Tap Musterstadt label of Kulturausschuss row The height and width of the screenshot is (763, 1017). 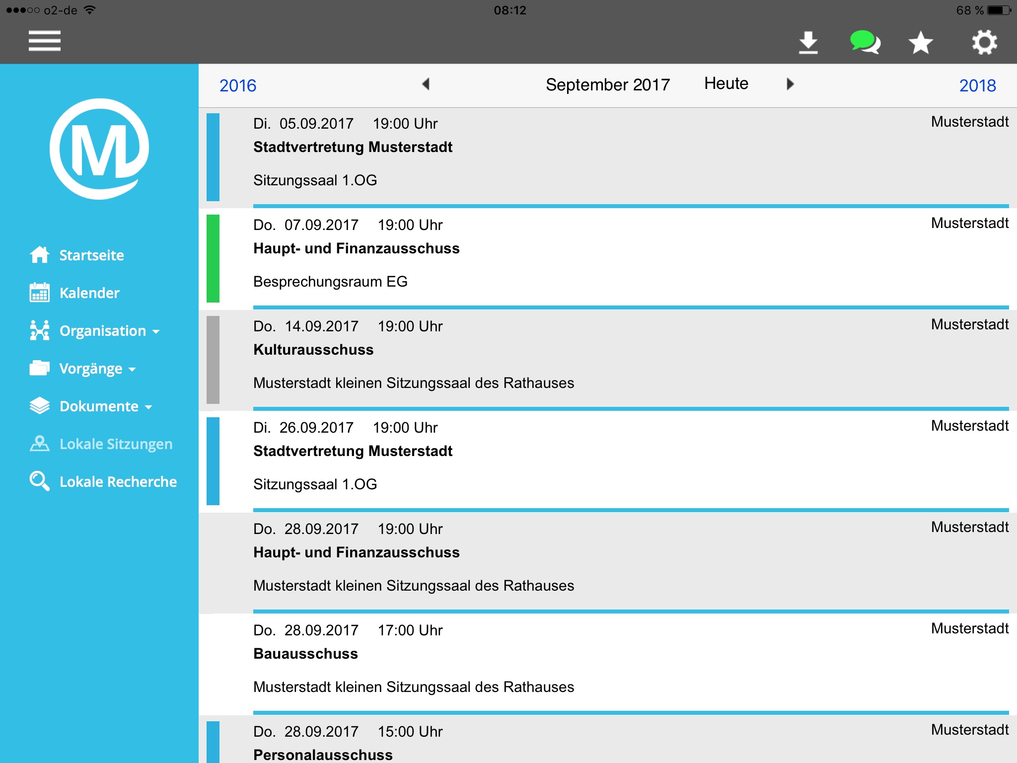969,324
